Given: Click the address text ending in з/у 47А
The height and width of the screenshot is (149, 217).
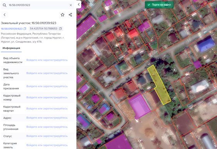Looking at the screenshot, I should click(x=33, y=38).
